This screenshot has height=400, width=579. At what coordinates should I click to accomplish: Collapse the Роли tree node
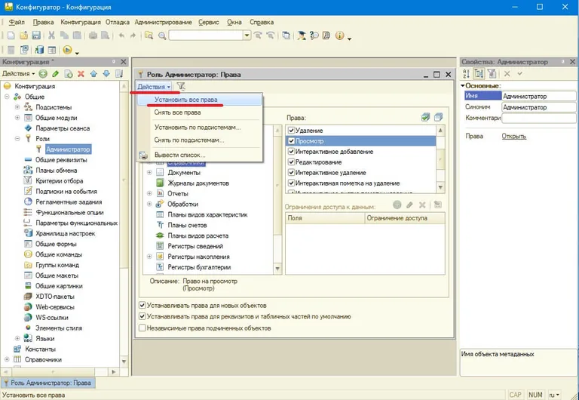pos(17,139)
